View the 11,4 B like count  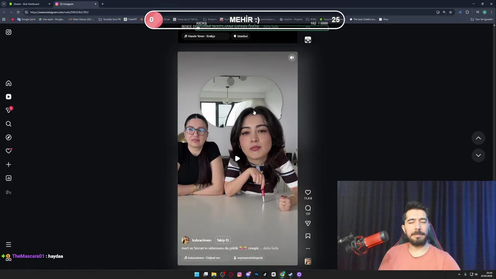308,198
